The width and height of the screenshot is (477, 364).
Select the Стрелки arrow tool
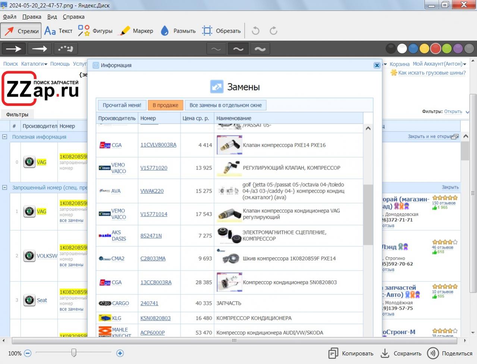pyautogui.click(x=21, y=31)
